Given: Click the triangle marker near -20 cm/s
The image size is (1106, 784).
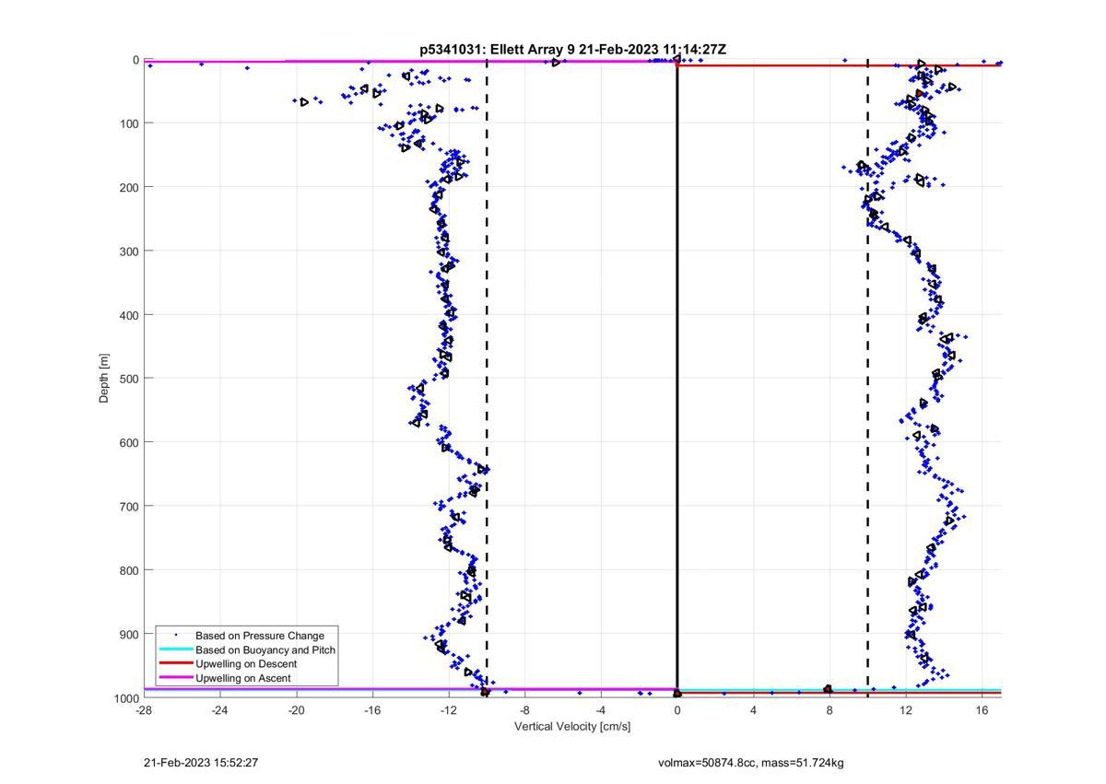Looking at the screenshot, I should pyautogui.click(x=304, y=102).
